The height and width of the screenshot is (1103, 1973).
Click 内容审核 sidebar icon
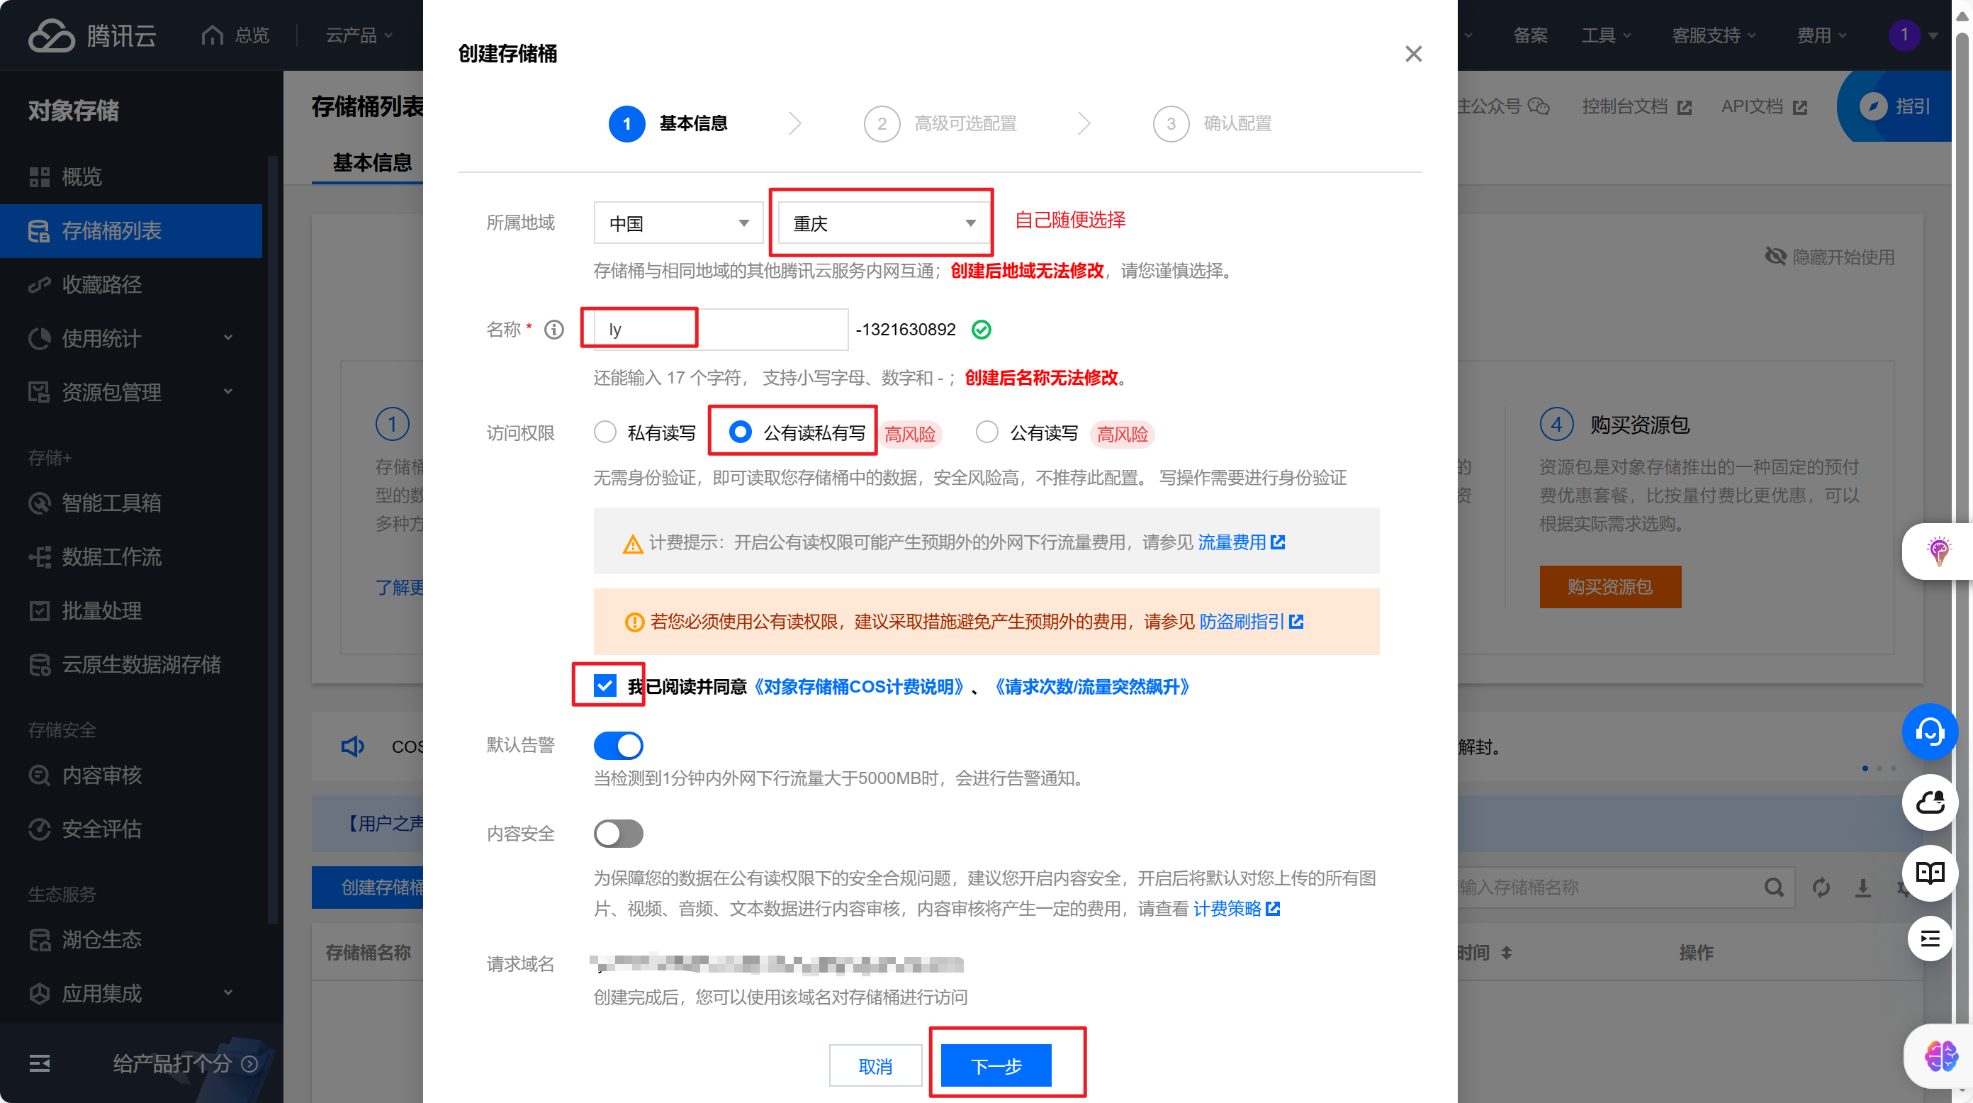pos(39,776)
